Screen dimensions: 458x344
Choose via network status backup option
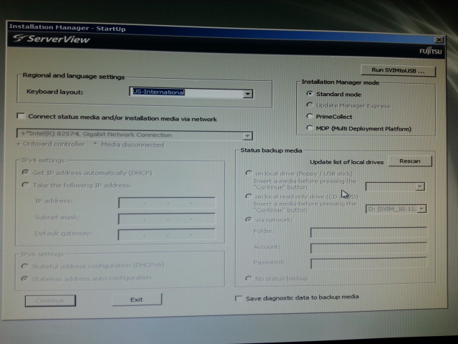point(248,219)
